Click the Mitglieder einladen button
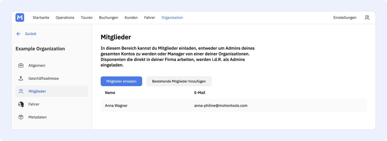This screenshot has width=387, height=141. pyautogui.click(x=121, y=81)
